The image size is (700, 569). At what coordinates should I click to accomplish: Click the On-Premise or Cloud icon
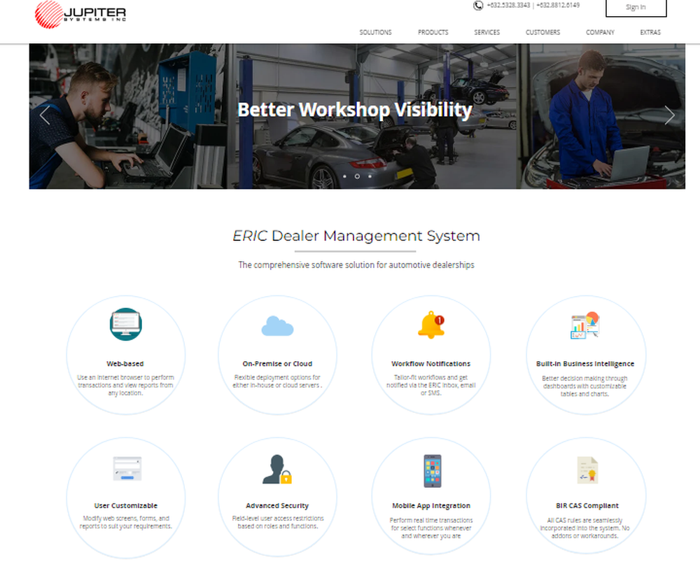tap(277, 325)
